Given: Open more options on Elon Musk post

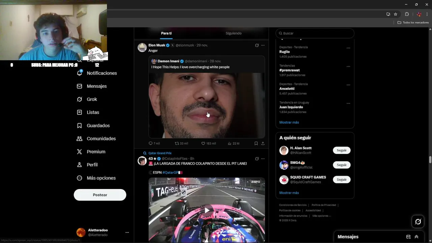Looking at the screenshot, I should (x=263, y=45).
